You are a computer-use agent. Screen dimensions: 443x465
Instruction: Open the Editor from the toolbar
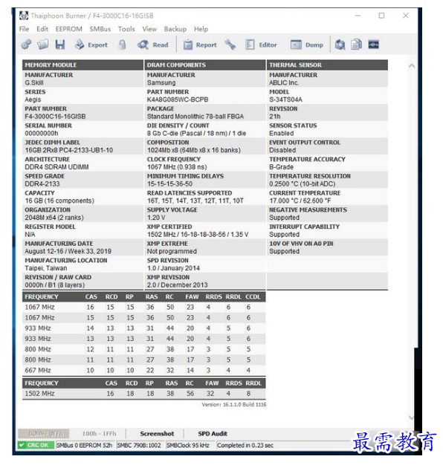point(261,45)
